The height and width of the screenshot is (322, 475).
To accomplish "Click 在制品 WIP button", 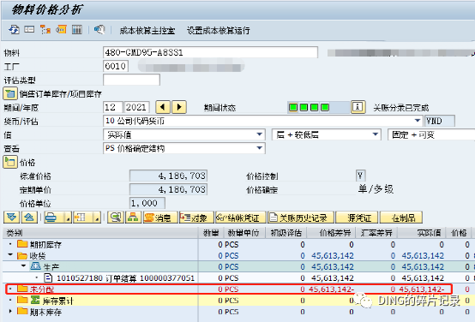I will 401,218.
